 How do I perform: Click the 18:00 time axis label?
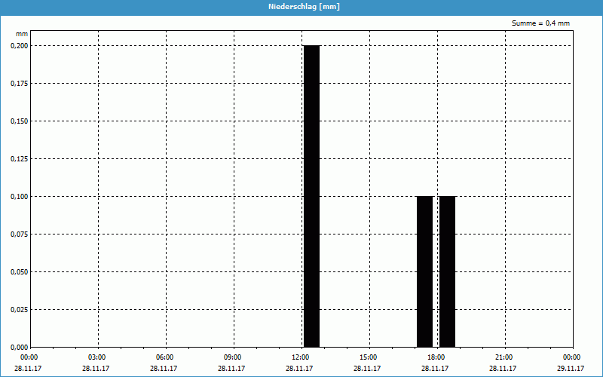(x=436, y=357)
